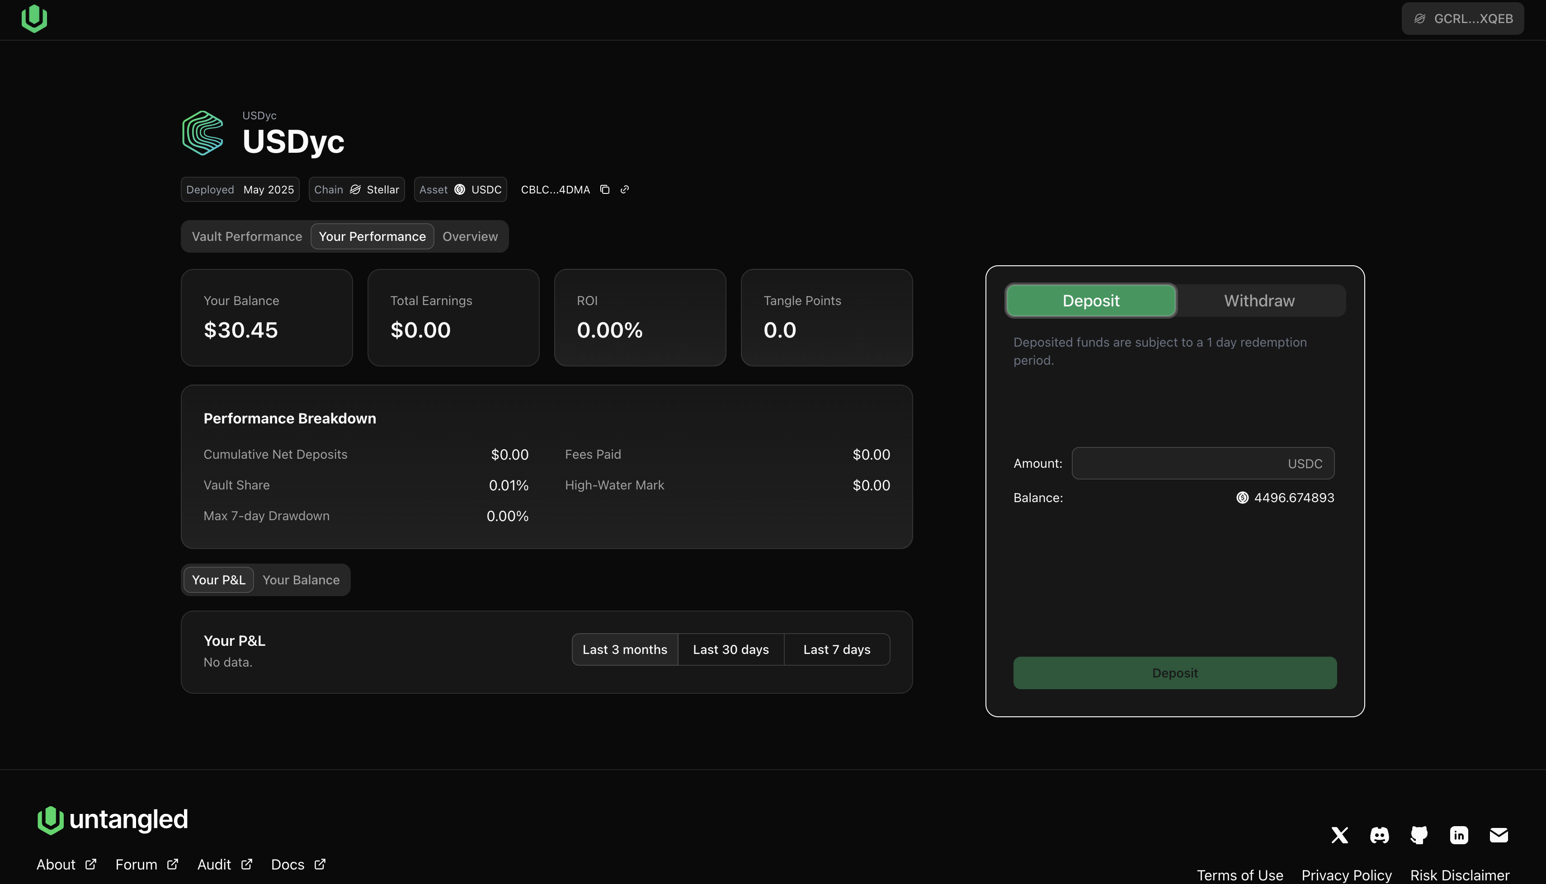Screen dimensions: 1546x884
Task: Switch to the Your Balance chart tab
Action: pos(301,580)
